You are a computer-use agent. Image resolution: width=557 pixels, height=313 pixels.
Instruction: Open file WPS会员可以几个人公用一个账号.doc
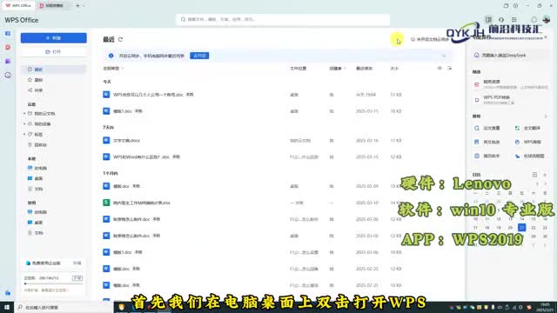tap(148, 95)
